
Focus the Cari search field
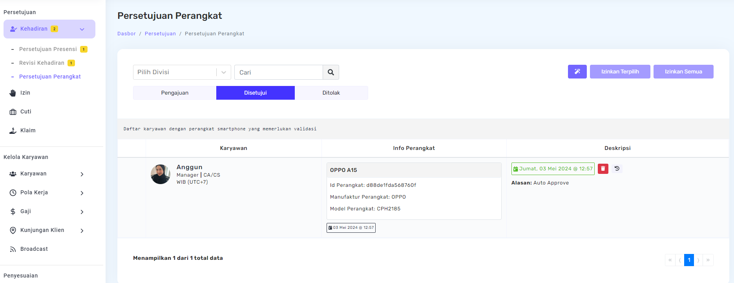click(279, 72)
